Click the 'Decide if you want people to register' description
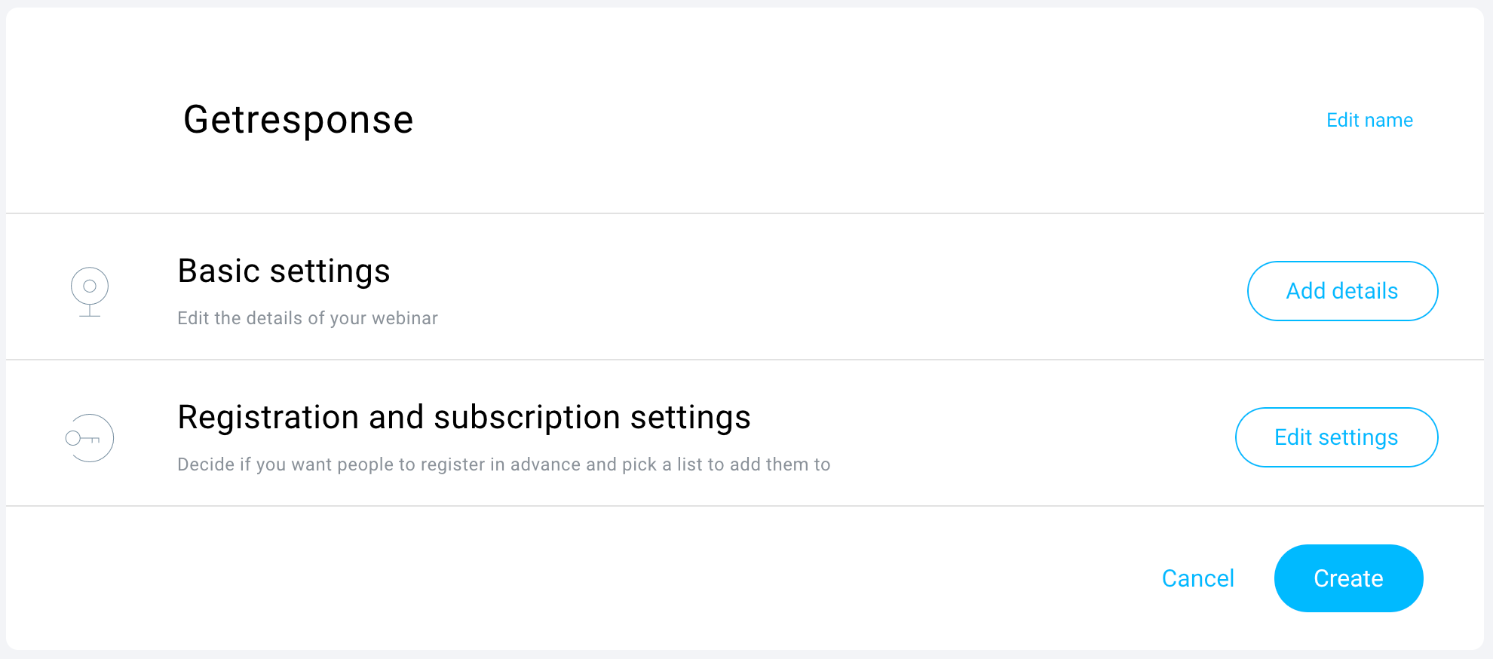Image resolution: width=1493 pixels, height=659 pixels. (x=504, y=464)
